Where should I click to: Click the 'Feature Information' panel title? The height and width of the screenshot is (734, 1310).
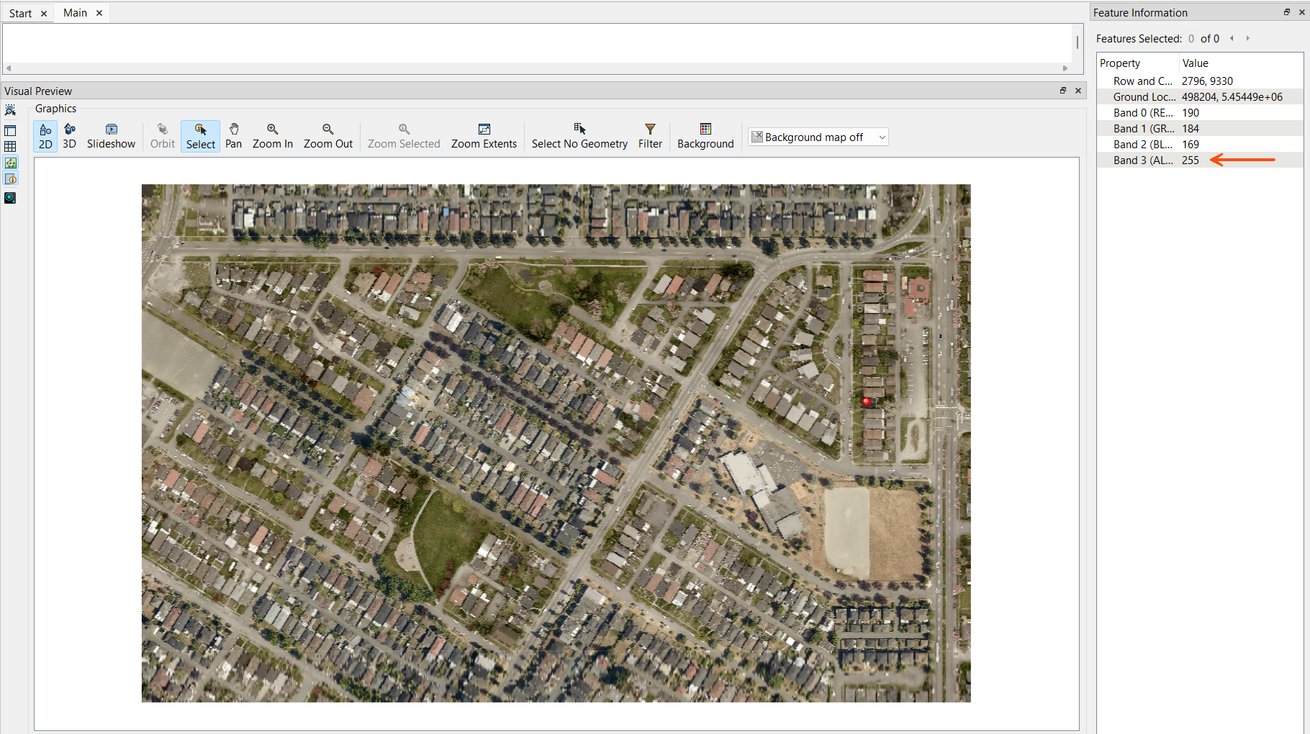click(1140, 13)
